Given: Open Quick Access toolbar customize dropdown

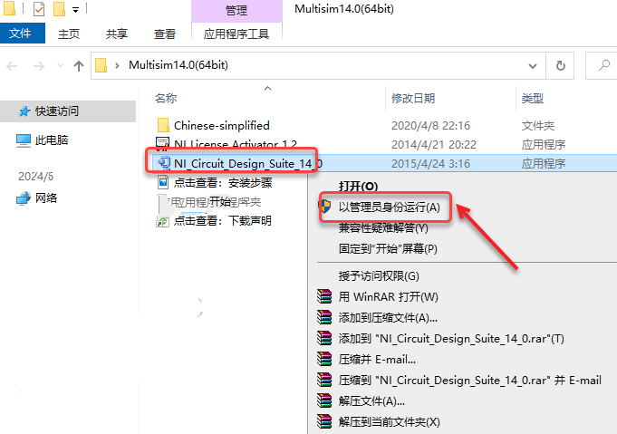Looking at the screenshot, I should click(x=75, y=10).
